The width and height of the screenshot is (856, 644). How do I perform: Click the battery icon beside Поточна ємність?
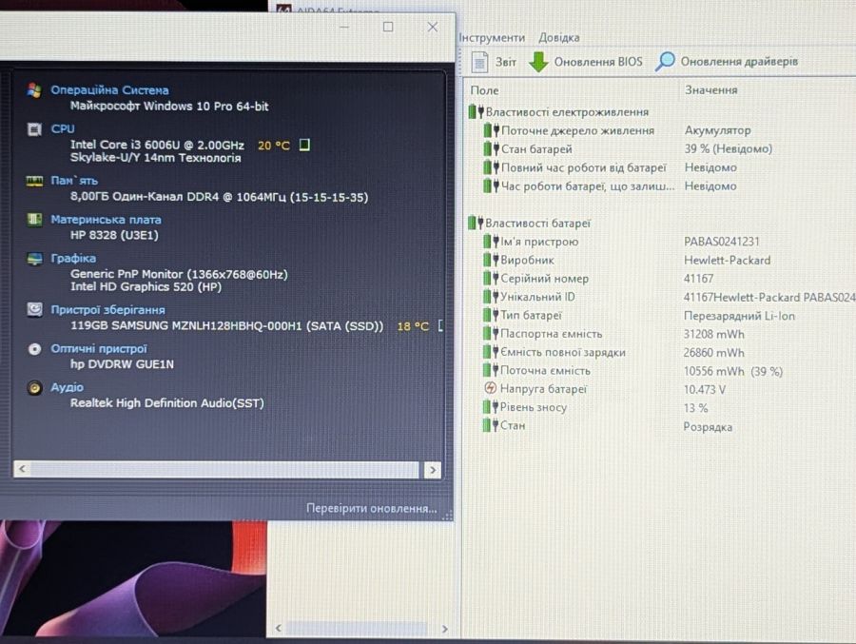point(491,370)
